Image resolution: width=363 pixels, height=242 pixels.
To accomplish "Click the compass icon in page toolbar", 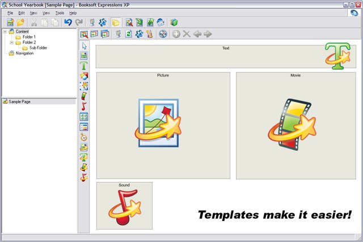I will click(x=163, y=34).
